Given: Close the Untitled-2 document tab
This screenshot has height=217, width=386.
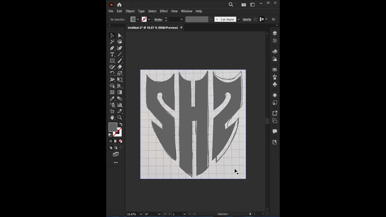Looking at the screenshot, I should tap(181, 27).
